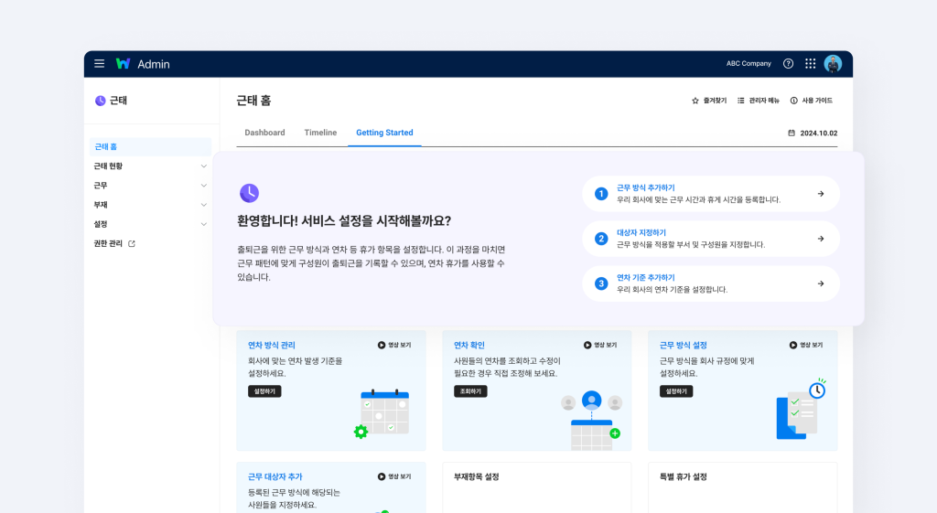
Task: Click the number 1 step badge
Action: point(601,194)
